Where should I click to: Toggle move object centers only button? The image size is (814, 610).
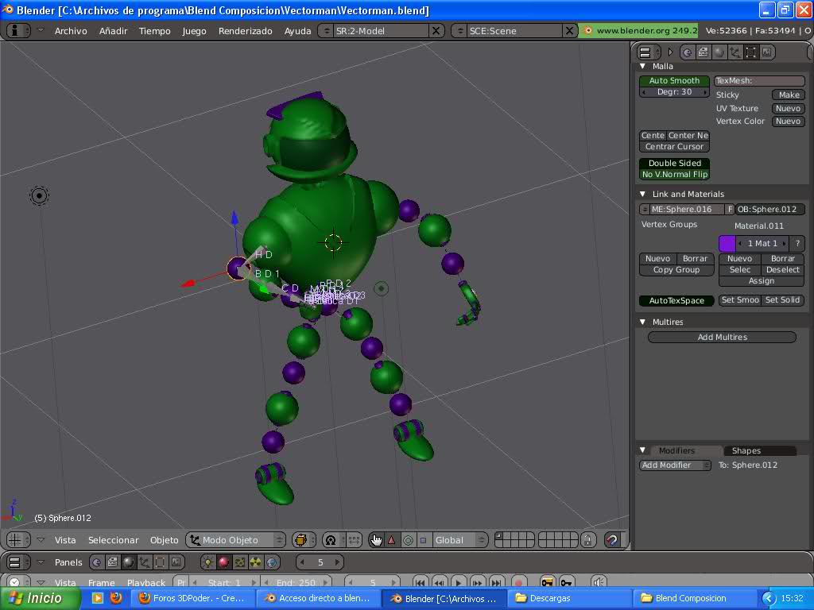click(x=354, y=540)
